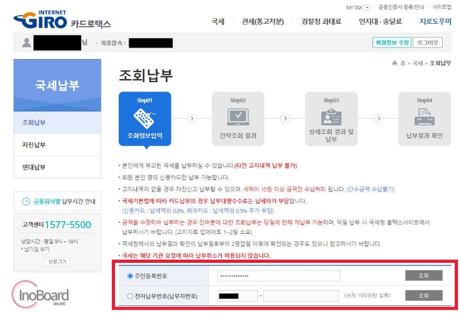Click the Step04 납부결과 확인 printer icon
Viewport: 460px width, 316px height.
pos(425,117)
